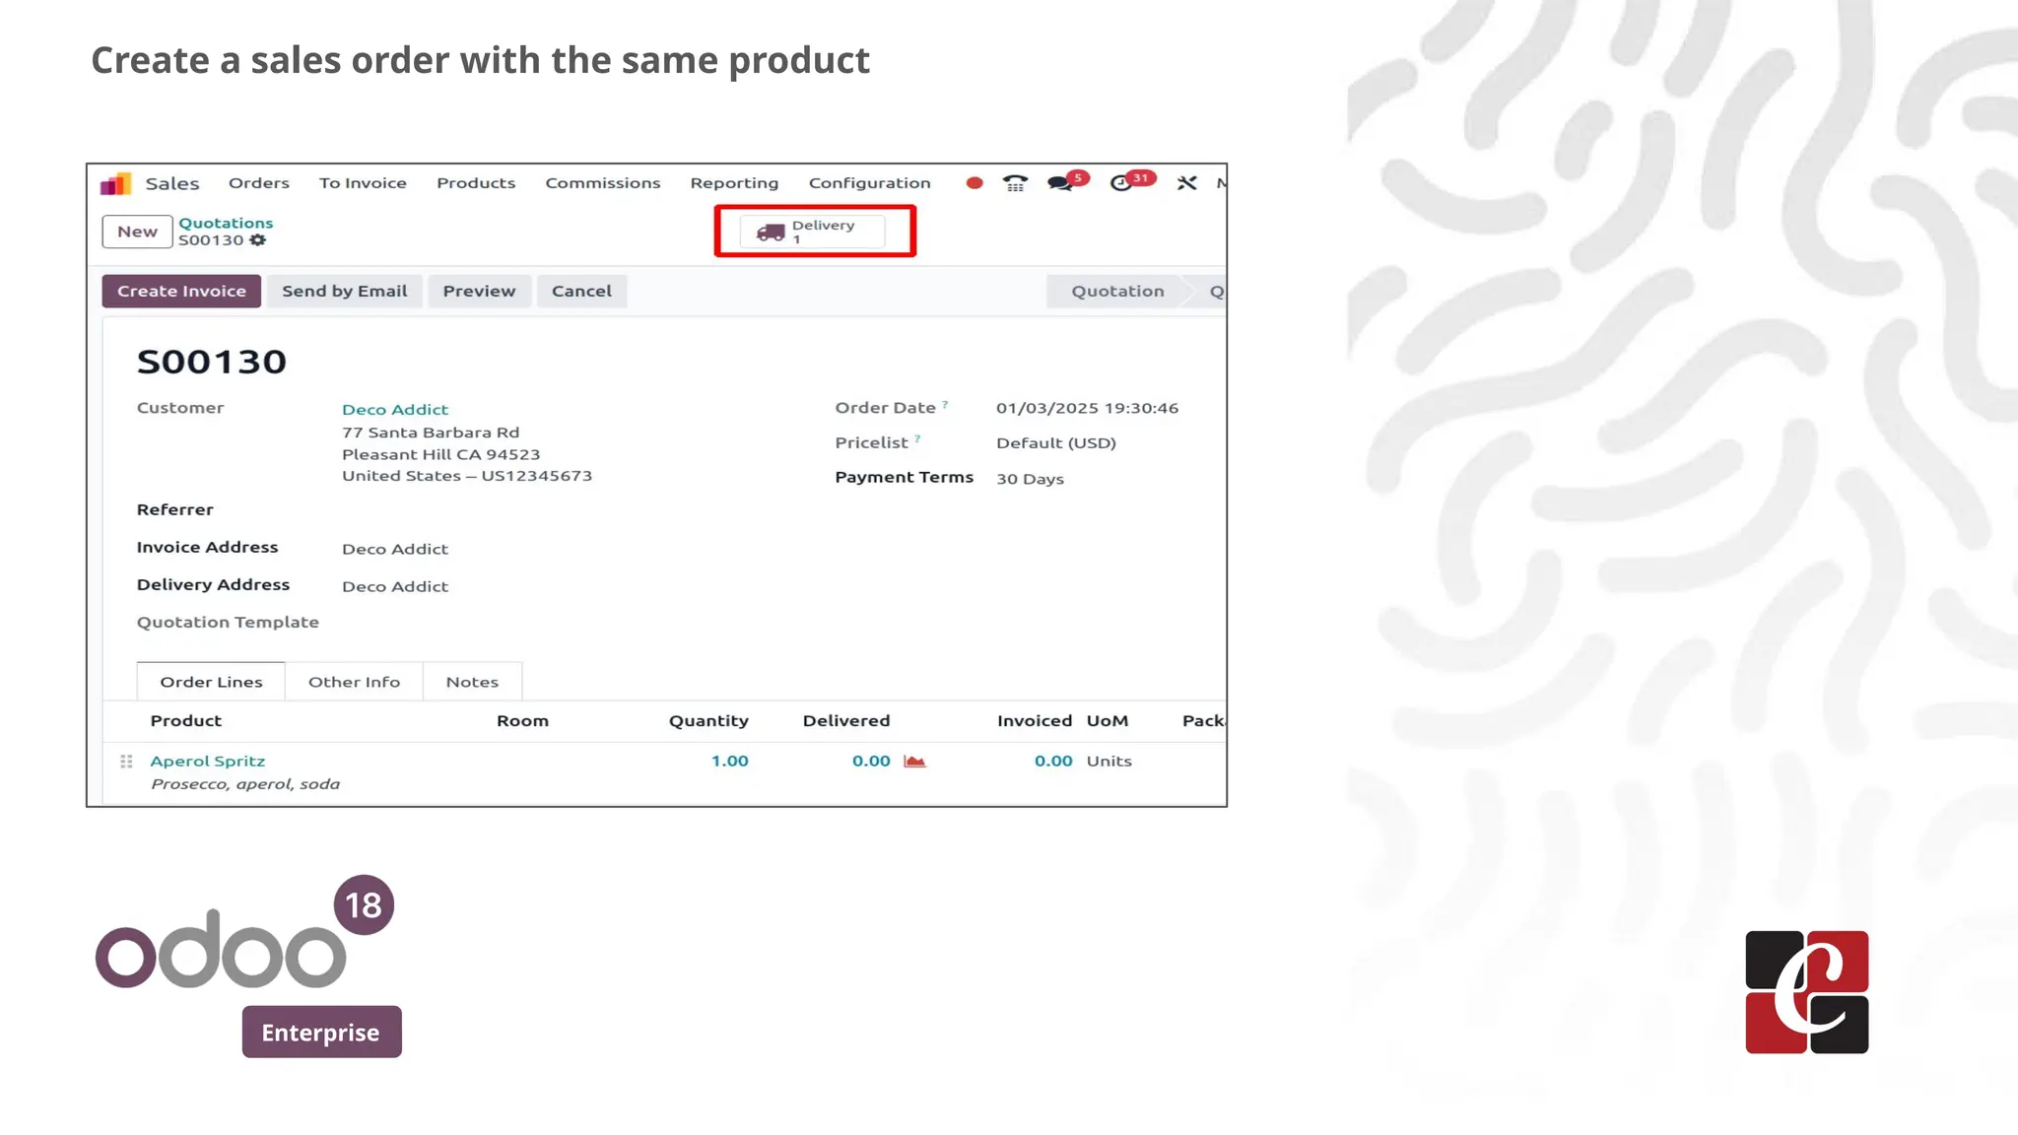Screen dimensions: 2018x1135
Task: Click the Quantity value 1.00
Action: [730, 762]
